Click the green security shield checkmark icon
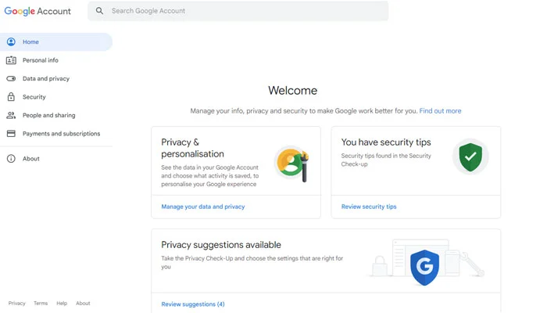 [x=470, y=156]
